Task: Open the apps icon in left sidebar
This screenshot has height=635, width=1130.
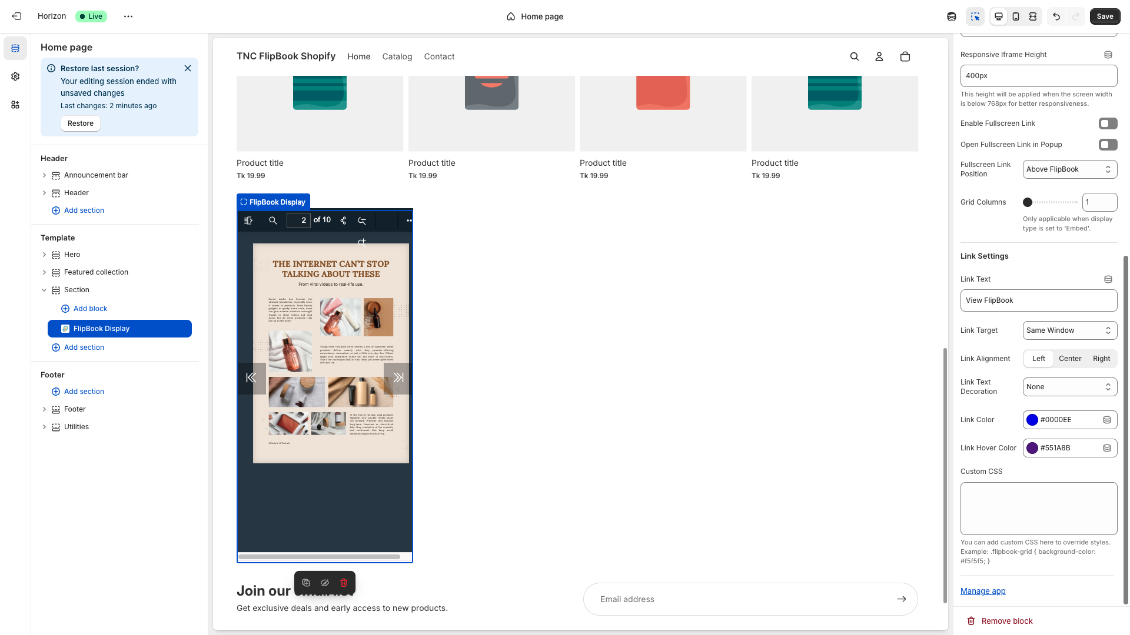Action: click(x=15, y=105)
